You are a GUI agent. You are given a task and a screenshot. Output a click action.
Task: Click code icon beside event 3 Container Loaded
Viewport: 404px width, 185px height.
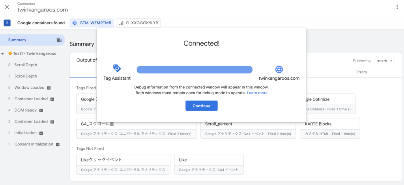click(52, 122)
